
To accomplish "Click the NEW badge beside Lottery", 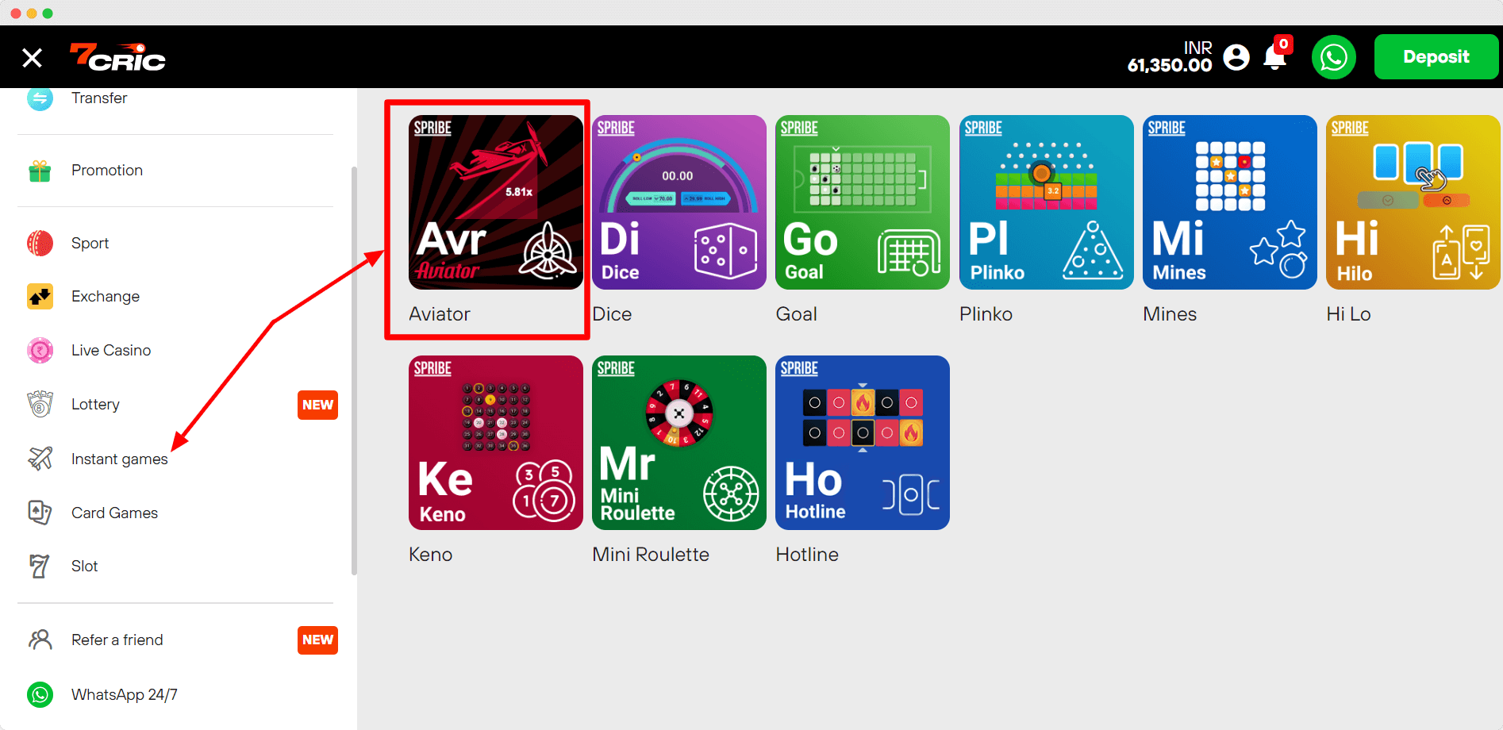I will [x=317, y=405].
